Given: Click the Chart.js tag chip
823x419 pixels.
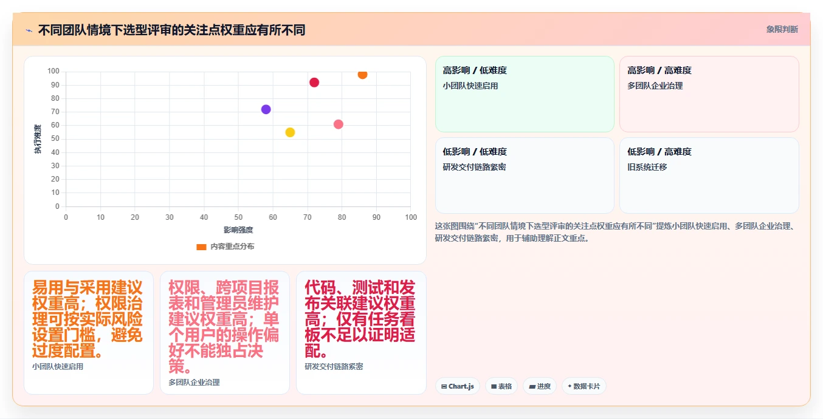Looking at the screenshot, I should tap(458, 386).
